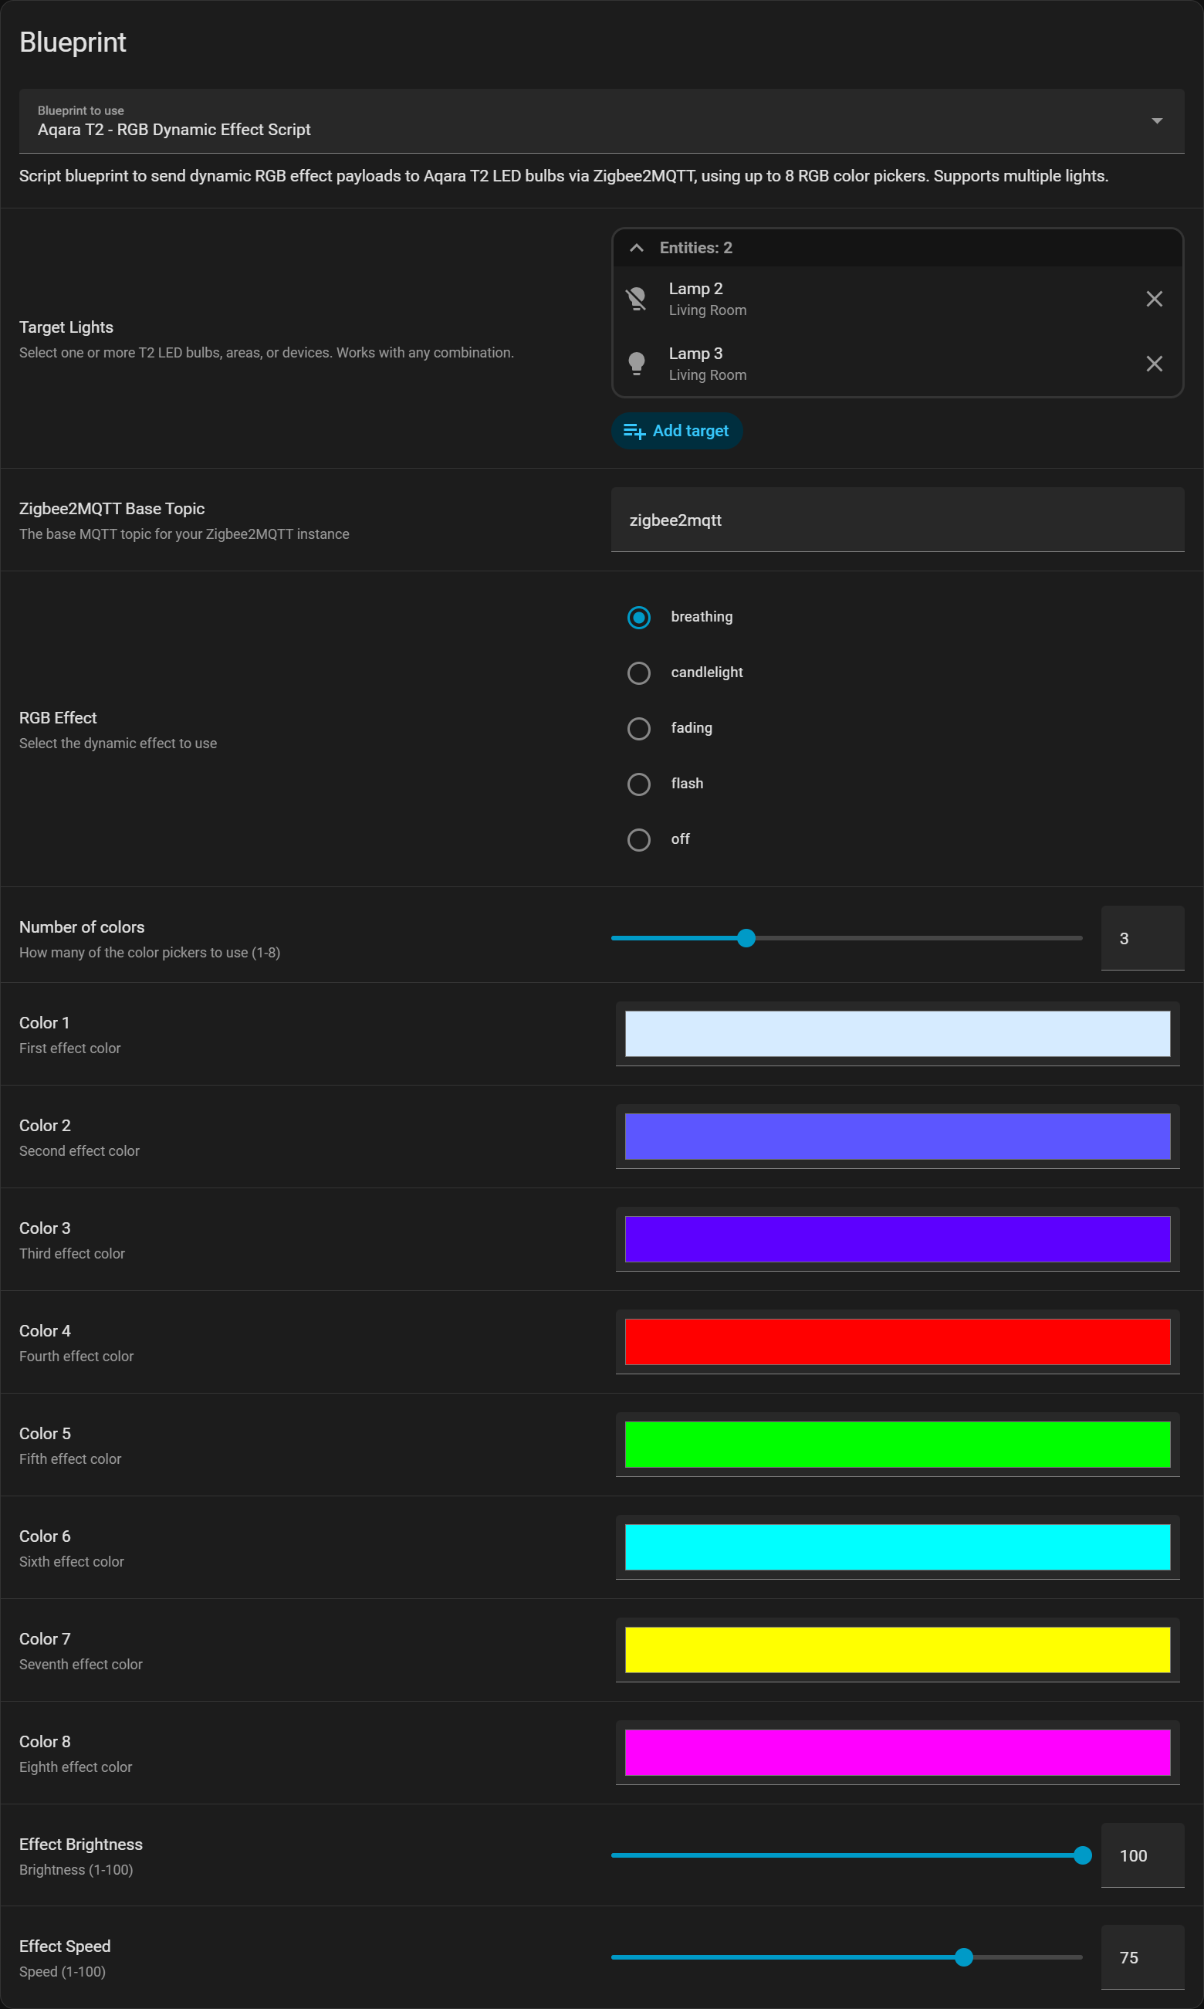Screen dimensions: 1204x2009
Task: Click the Effect Speed slider handle
Action: (x=963, y=1957)
